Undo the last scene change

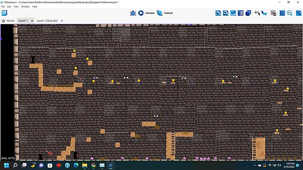[x=257, y=13]
